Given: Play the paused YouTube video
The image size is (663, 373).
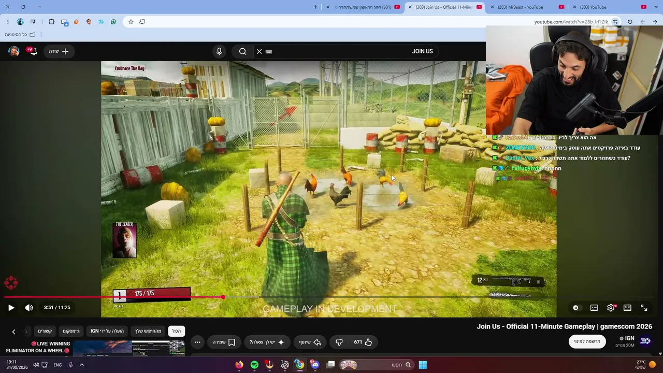Looking at the screenshot, I should [x=11, y=308].
